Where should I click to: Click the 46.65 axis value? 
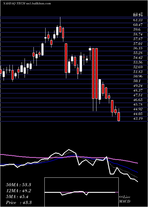[138, 100]
